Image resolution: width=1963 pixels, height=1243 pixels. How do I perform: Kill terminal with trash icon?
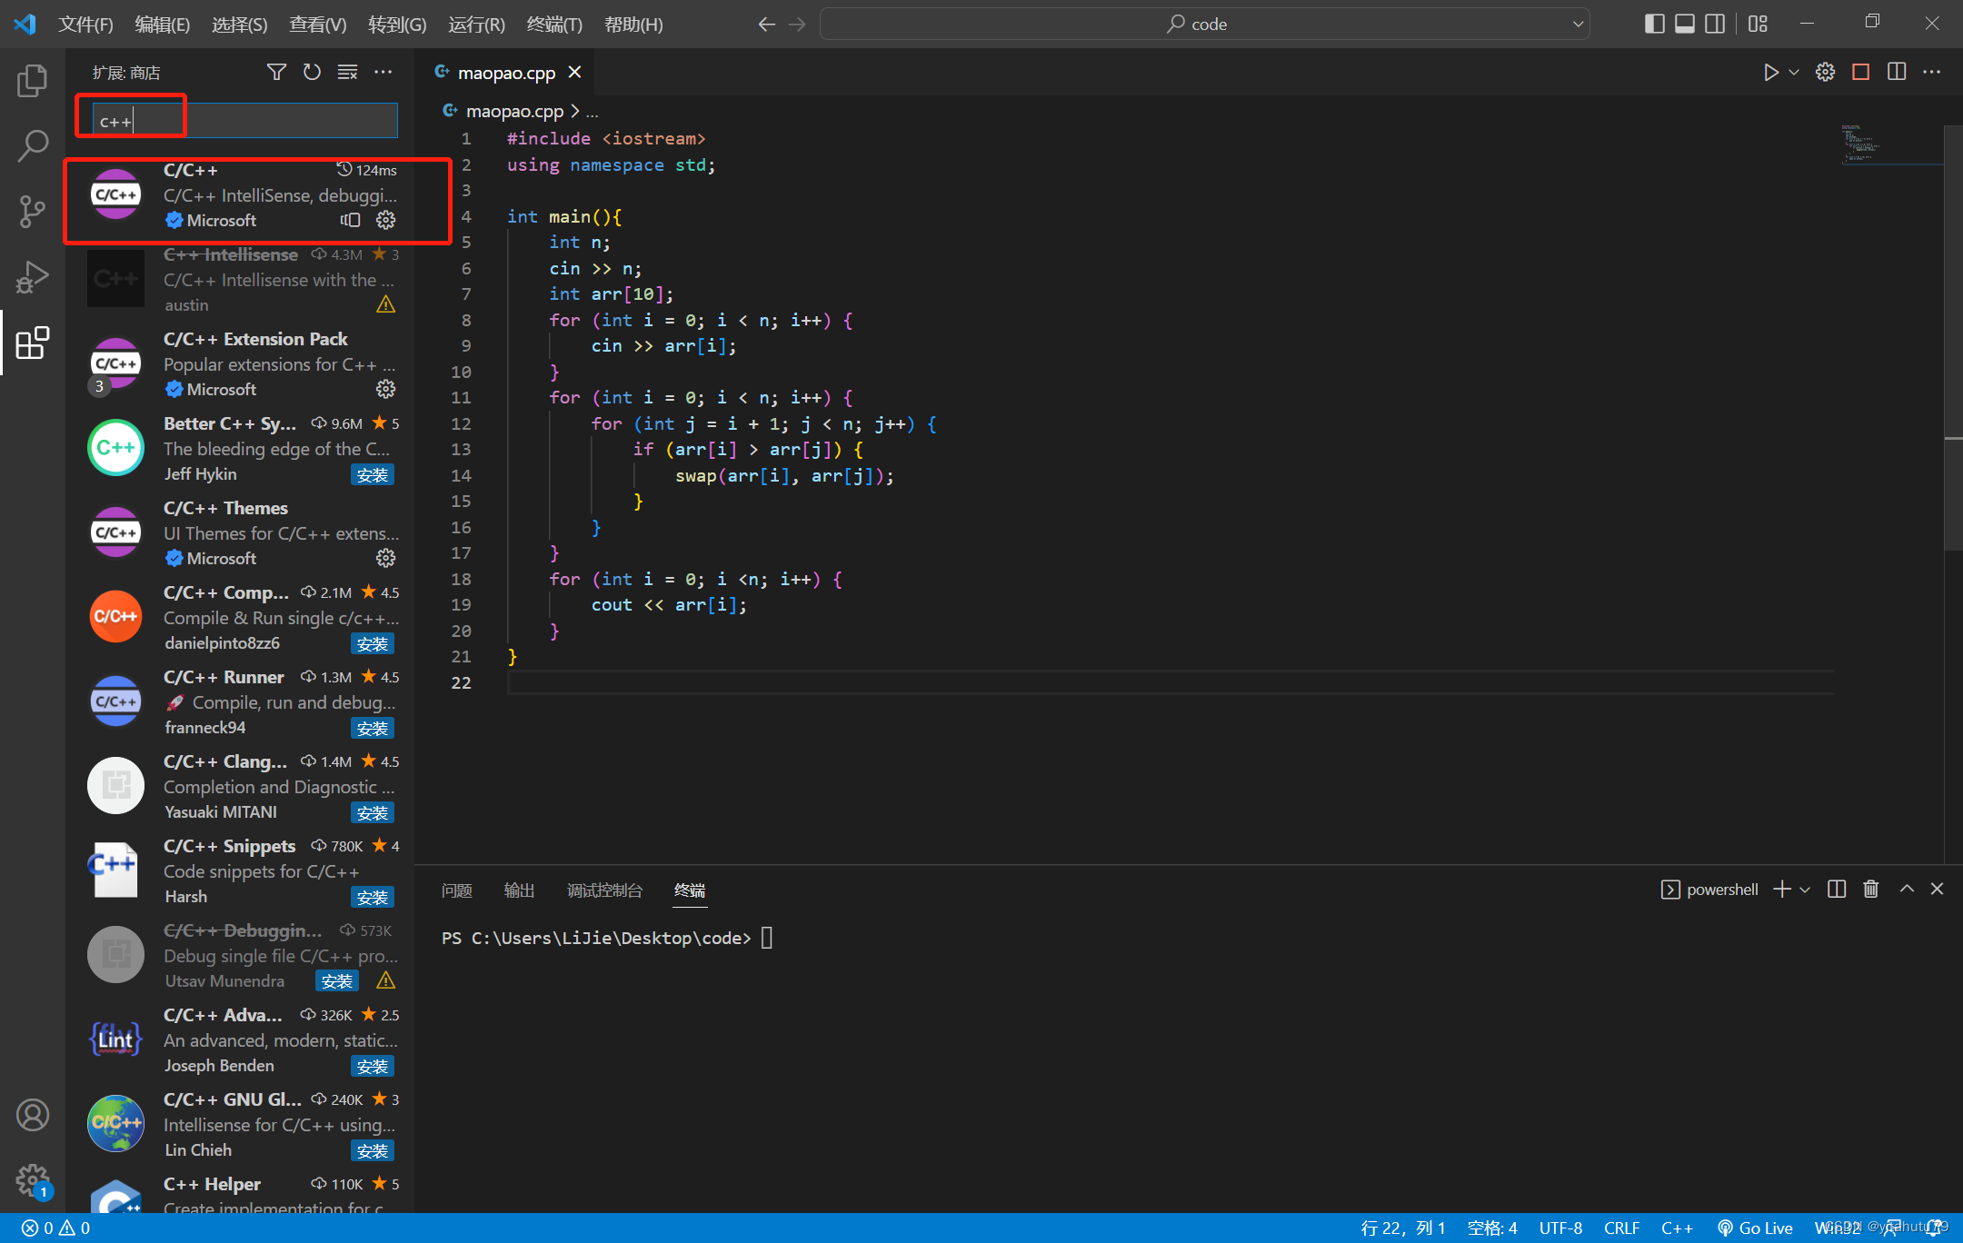(1871, 889)
